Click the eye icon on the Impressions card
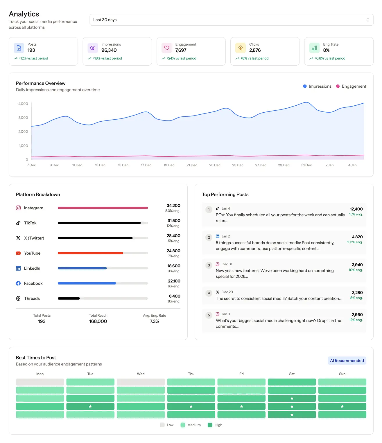This screenshot has height=443, width=382. click(92, 48)
